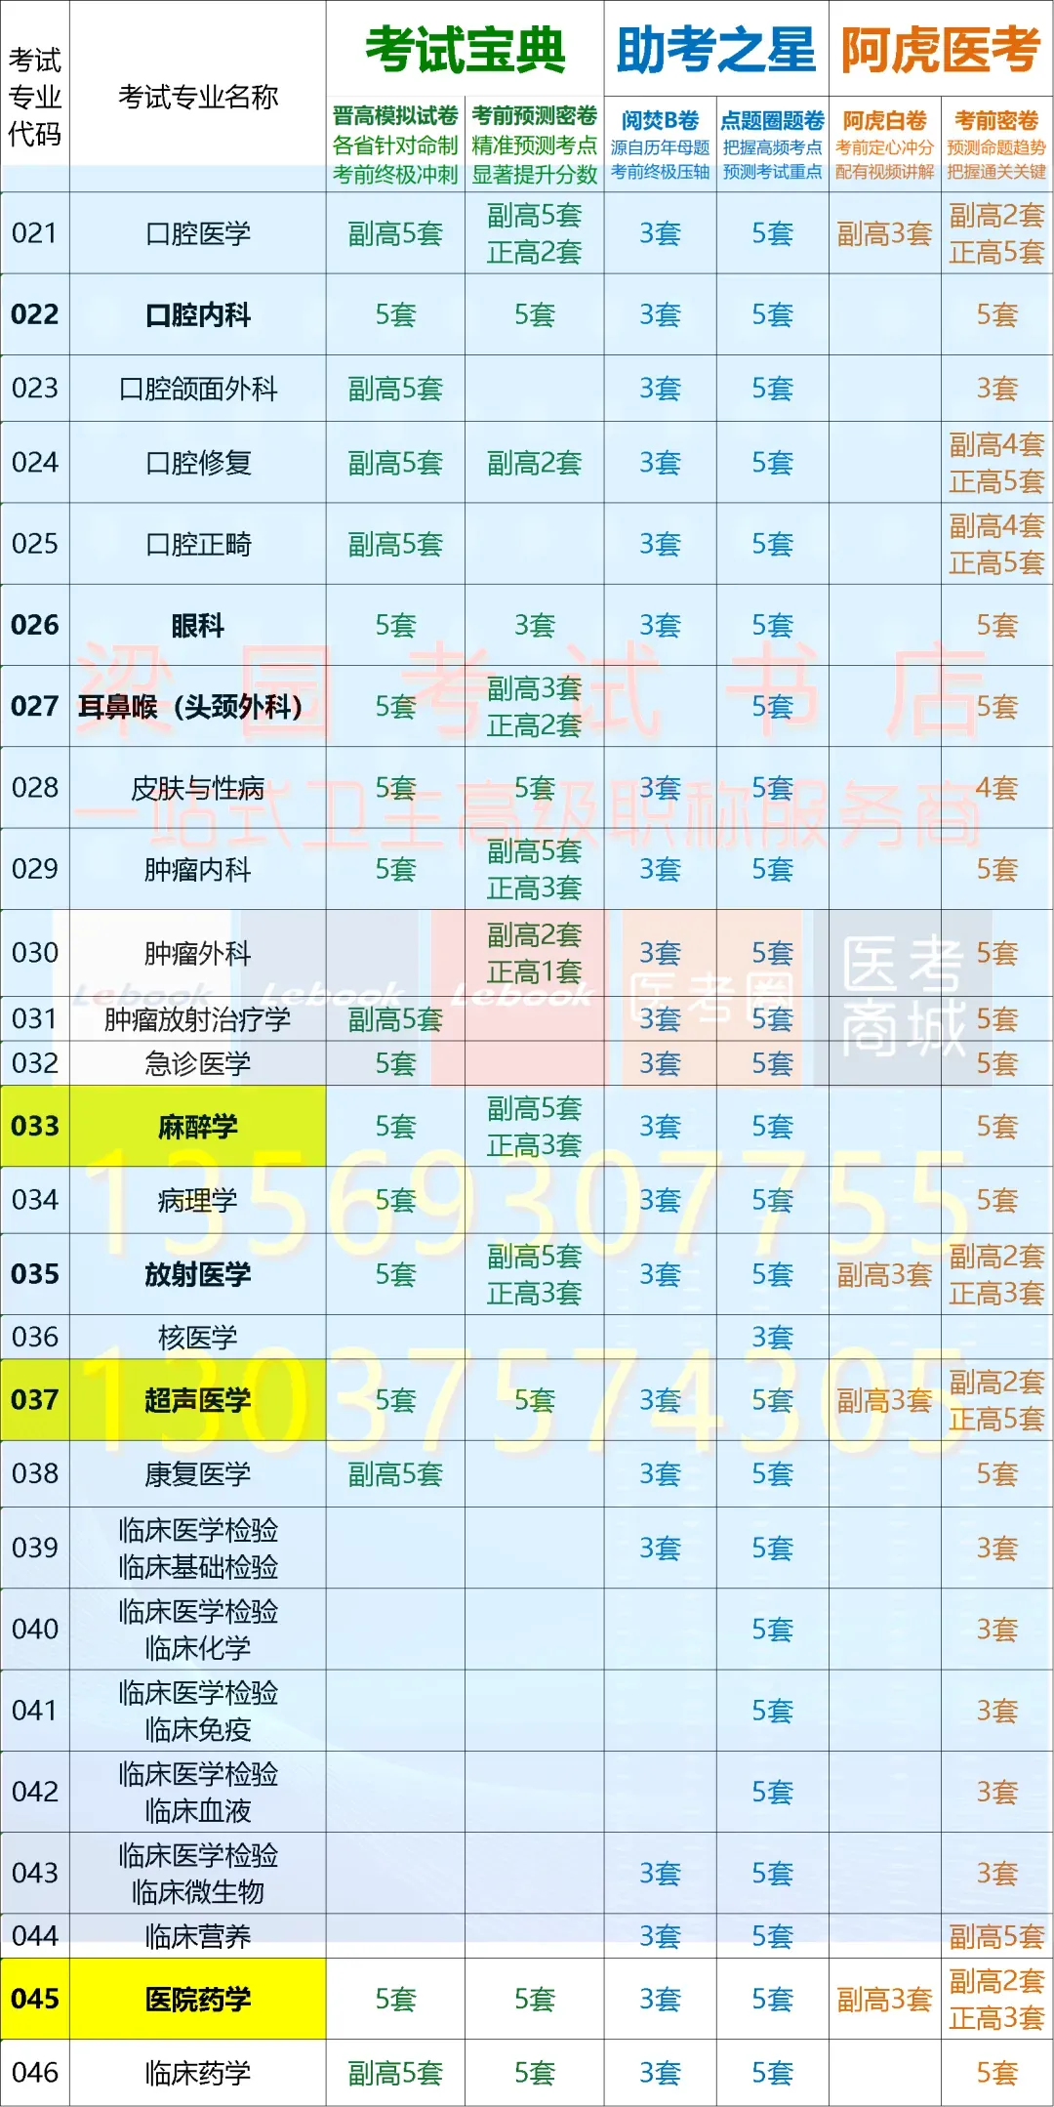Image resolution: width=1054 pixels, height=2107 pixels.
Task: Select the 口腔医学 specialty name
Action: pyautogui.click(x=198, y=233)
